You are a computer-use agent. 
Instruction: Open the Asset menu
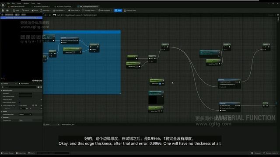[19, 3]
